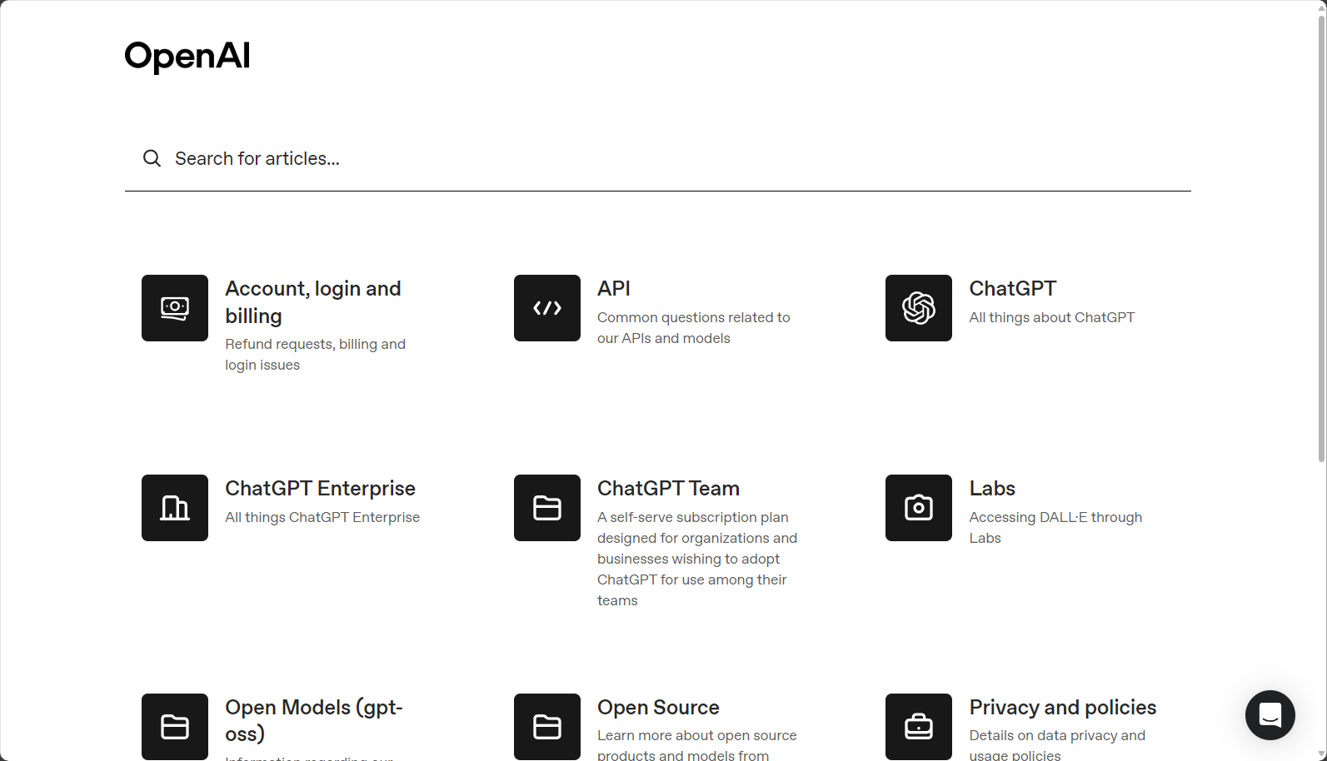Viewport: 1327px width, 761px height.
Task: Open the ChatGPT logo icon tile
Action: pyautogui.click(x=919, y=308)
